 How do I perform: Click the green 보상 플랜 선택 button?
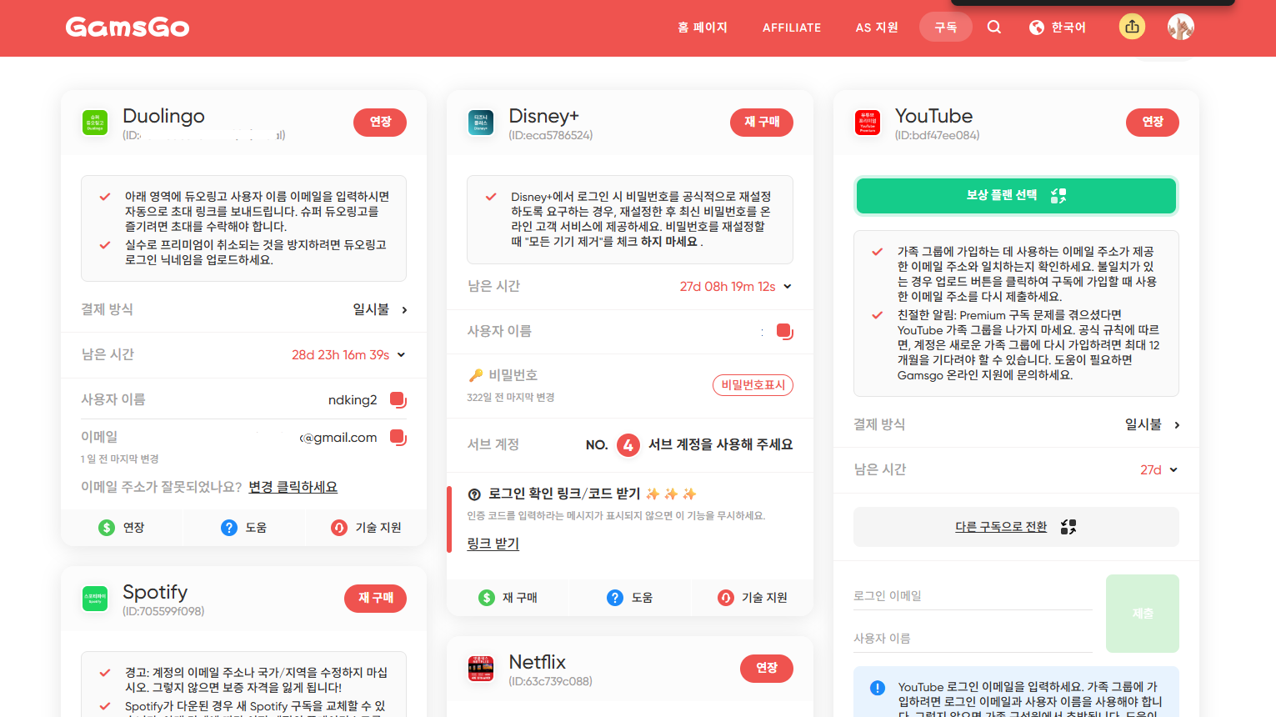(x=1016, y=196)
